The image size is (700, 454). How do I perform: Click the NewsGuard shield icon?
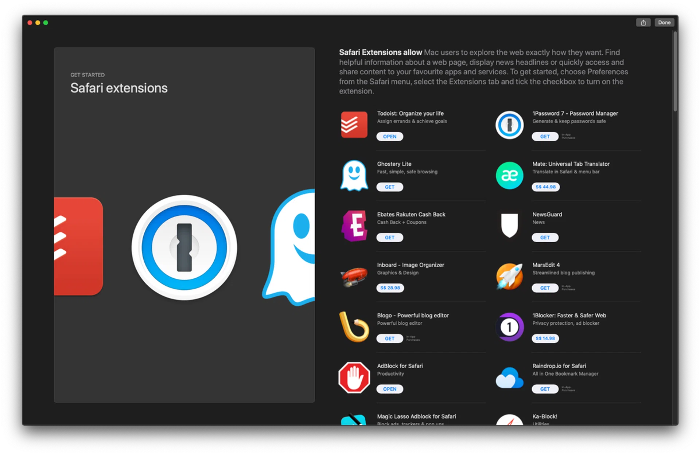(x=509, y=225)
